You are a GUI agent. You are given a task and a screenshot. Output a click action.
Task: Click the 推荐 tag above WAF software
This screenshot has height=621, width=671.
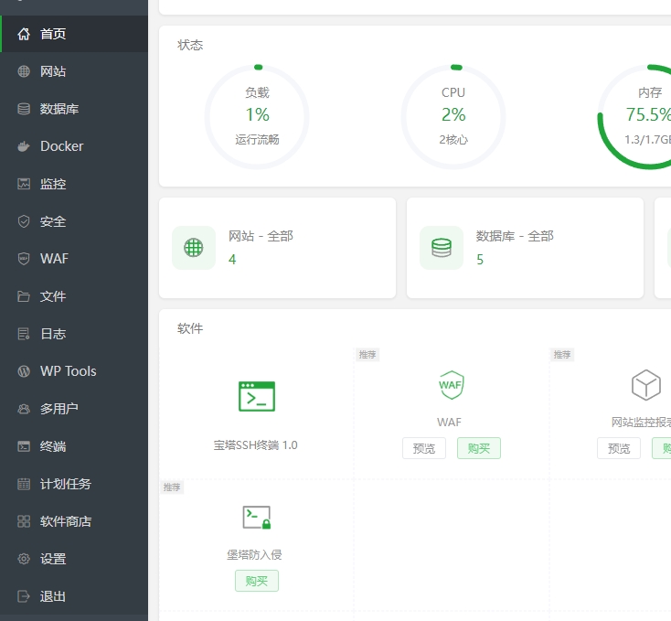(367, 354)
